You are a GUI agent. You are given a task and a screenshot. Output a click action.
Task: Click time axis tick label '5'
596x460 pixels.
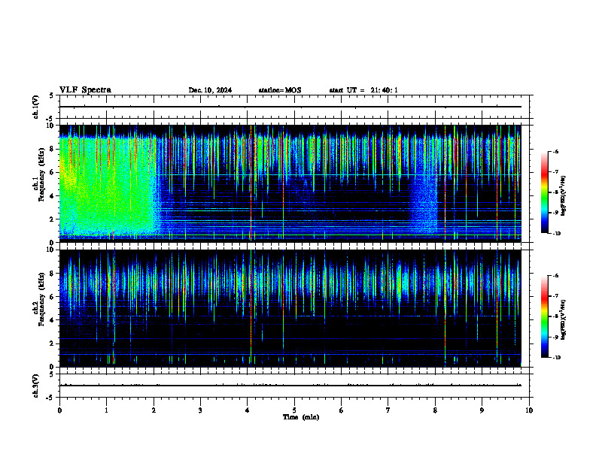(294, 410)
